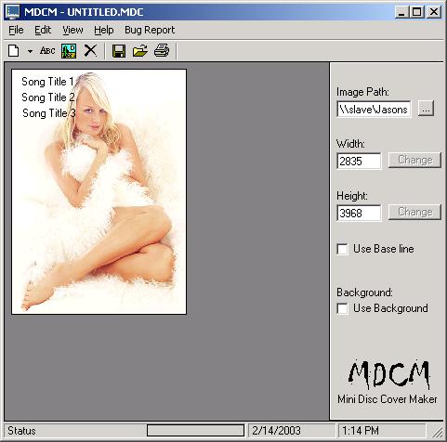Open a file with the folder icon
Image resolution: width=447 pixels, height=442 pixels.
pos(140,51)
